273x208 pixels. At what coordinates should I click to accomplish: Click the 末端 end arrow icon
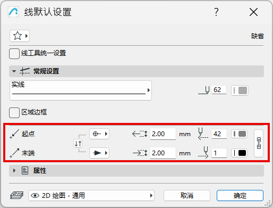[14, 153]
